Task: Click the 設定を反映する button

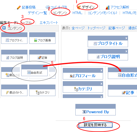Action: click(x=96, y=125)
